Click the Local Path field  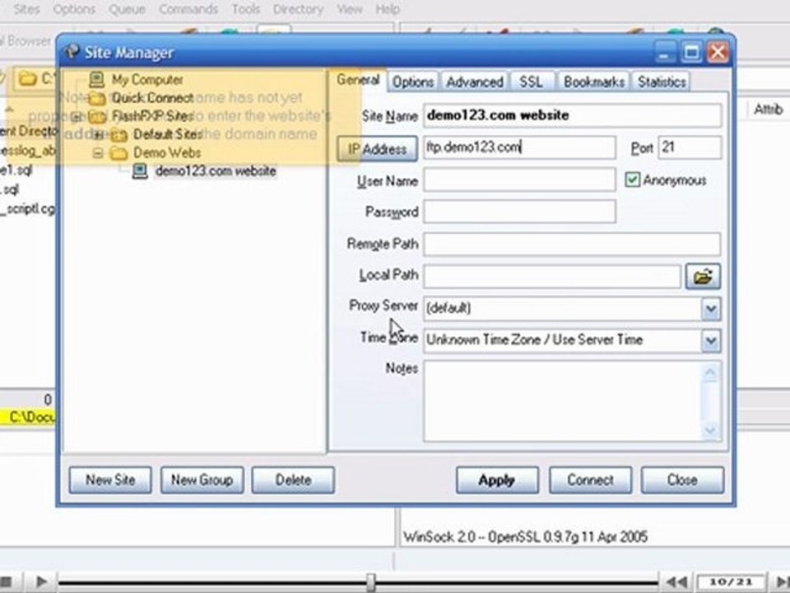(x=552, y=277)
